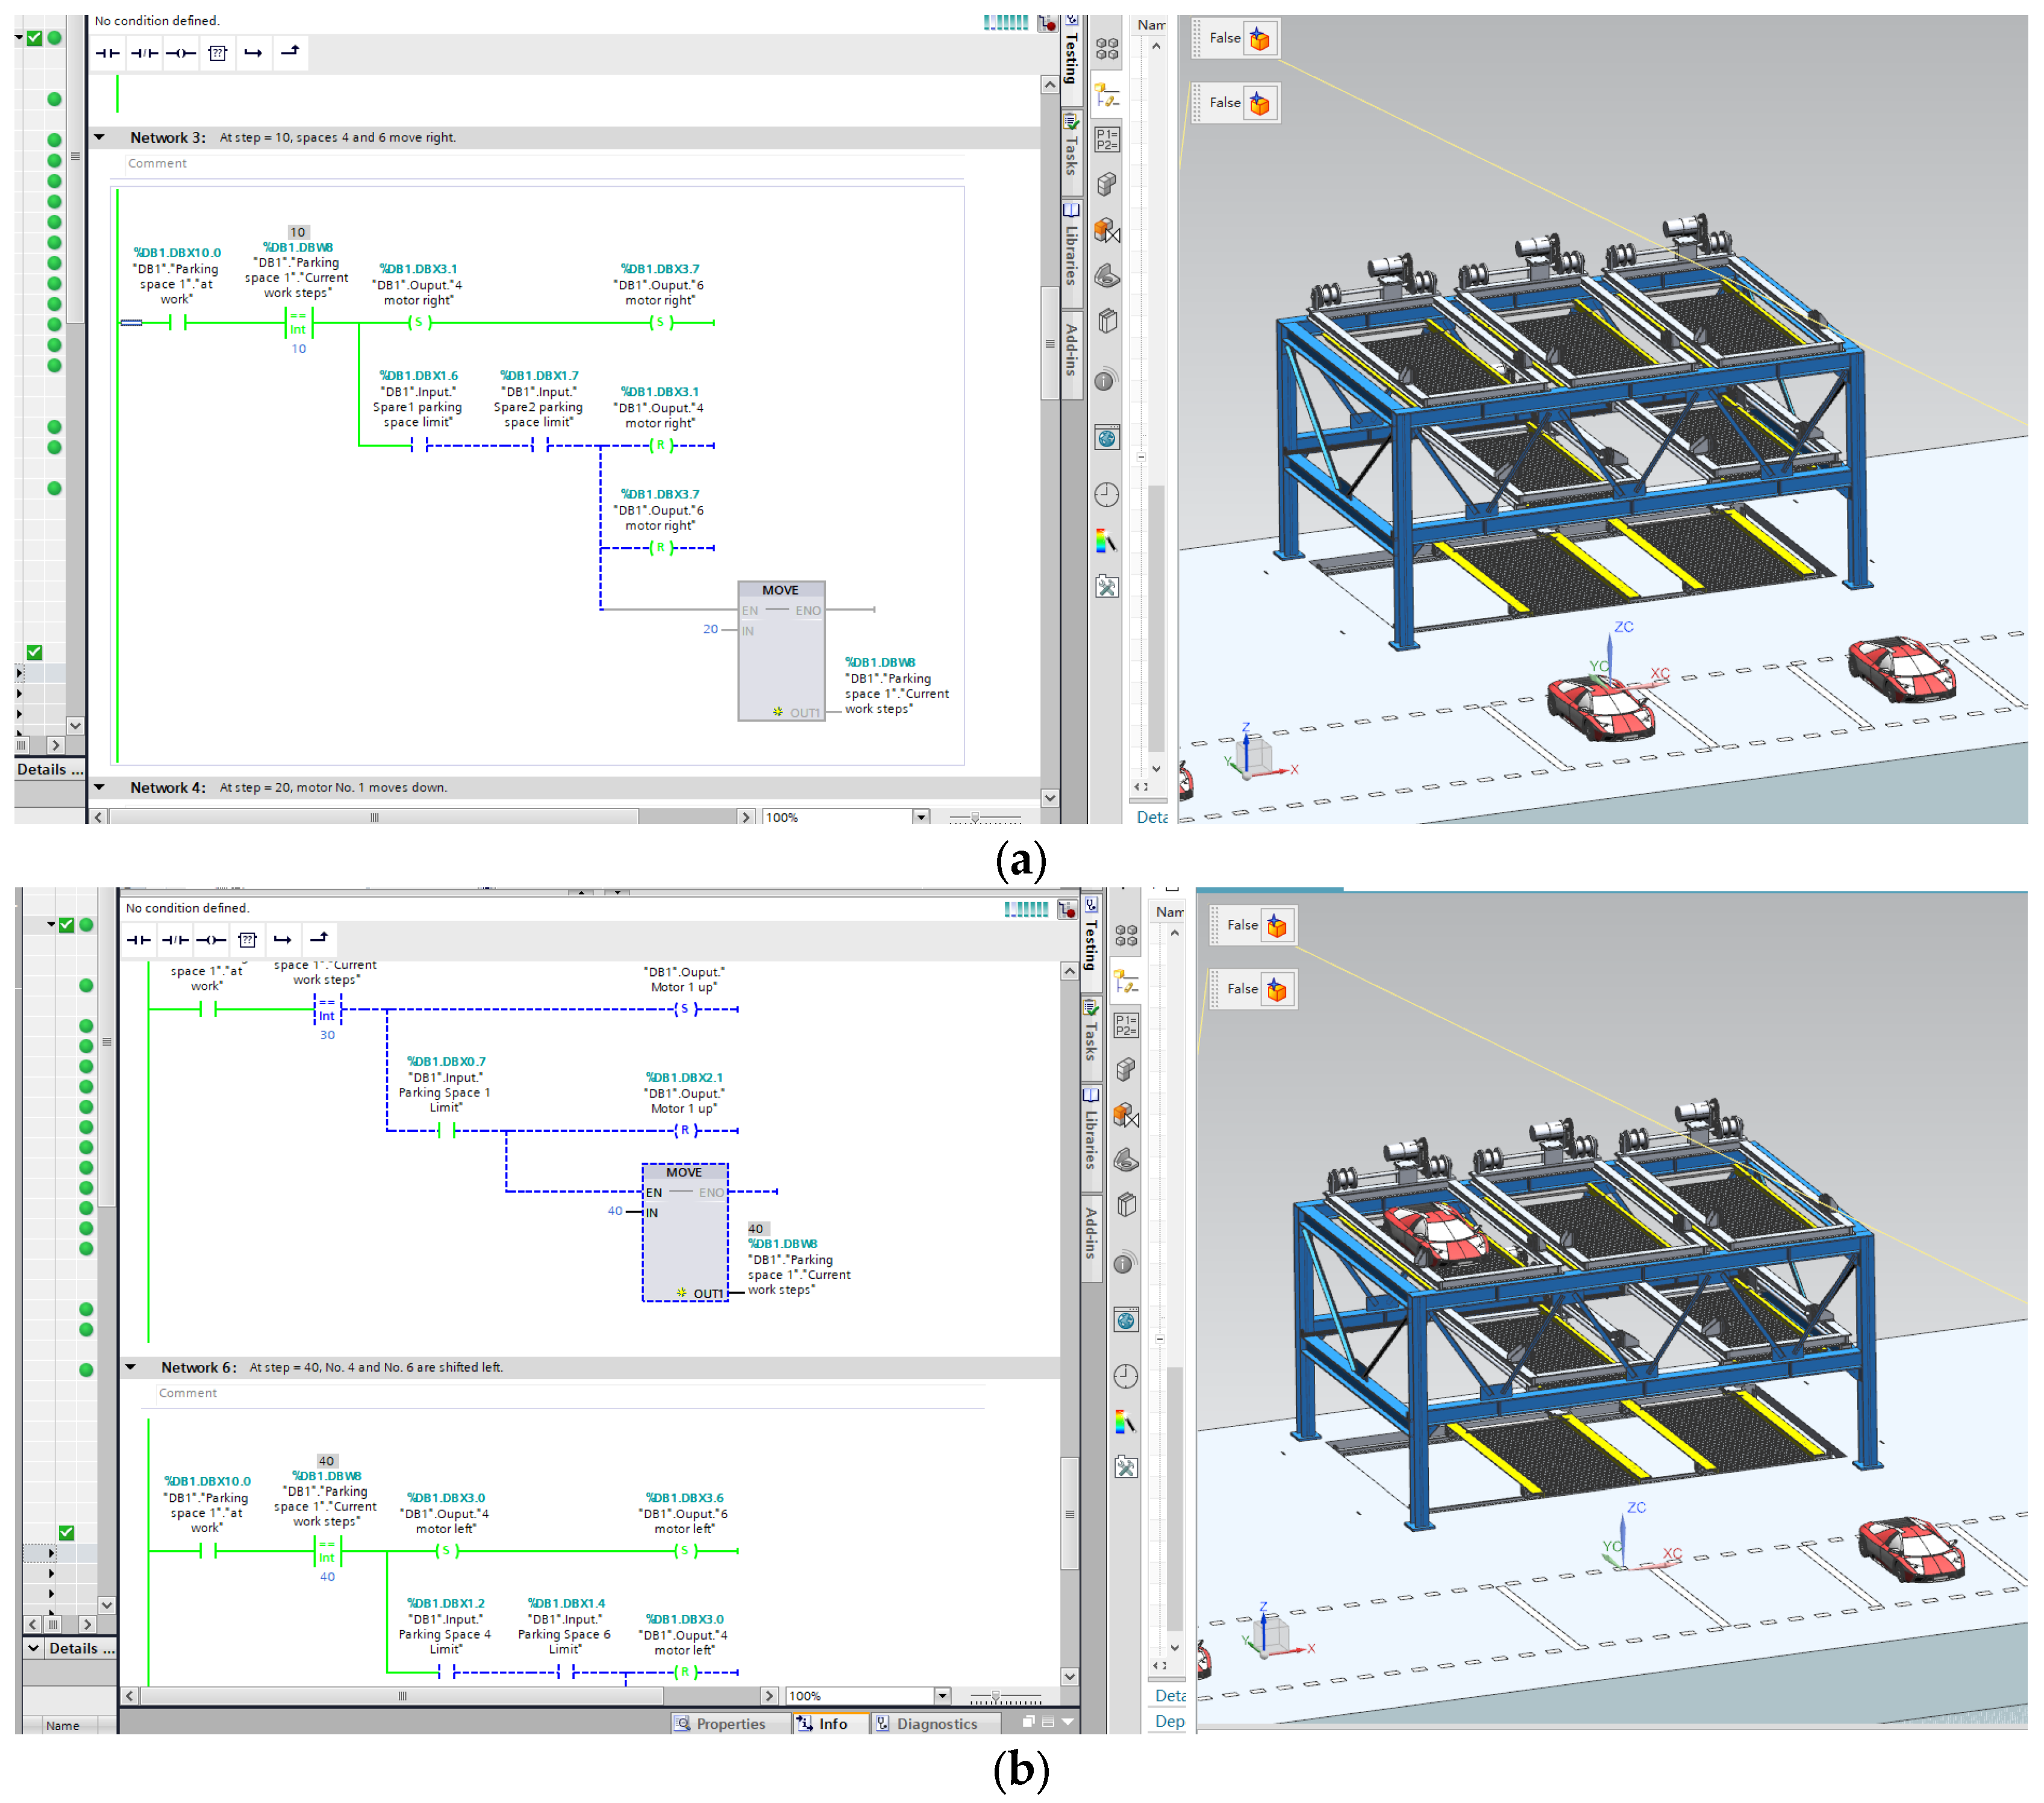Collapse Network 3 section
2044x1803 pixels.
click(x=100, y=137)
